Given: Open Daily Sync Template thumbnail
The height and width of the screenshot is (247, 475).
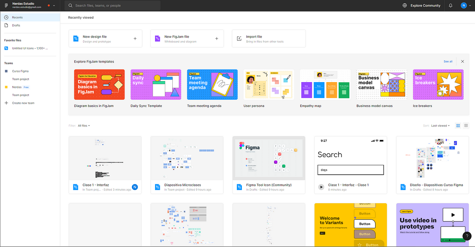Looking at the screenshot, I should (156, 84).
